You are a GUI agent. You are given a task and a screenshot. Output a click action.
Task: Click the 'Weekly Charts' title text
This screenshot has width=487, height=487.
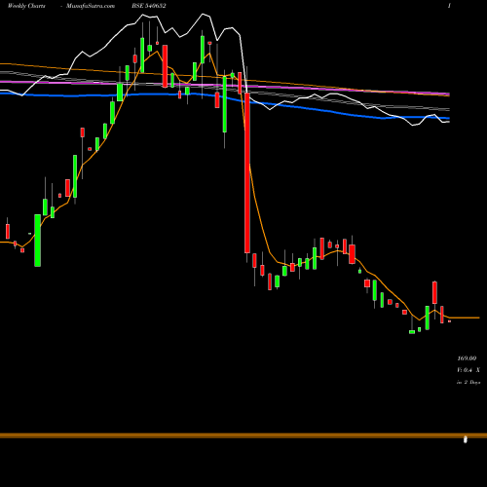[x=26, y=6]
